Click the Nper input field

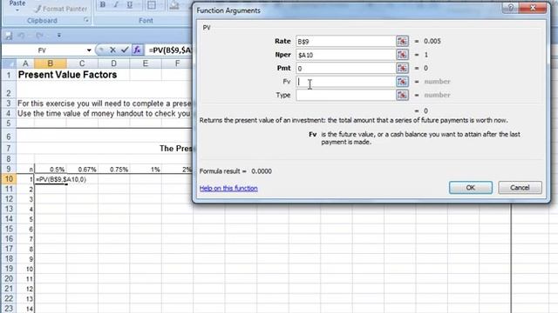(345, 55)
